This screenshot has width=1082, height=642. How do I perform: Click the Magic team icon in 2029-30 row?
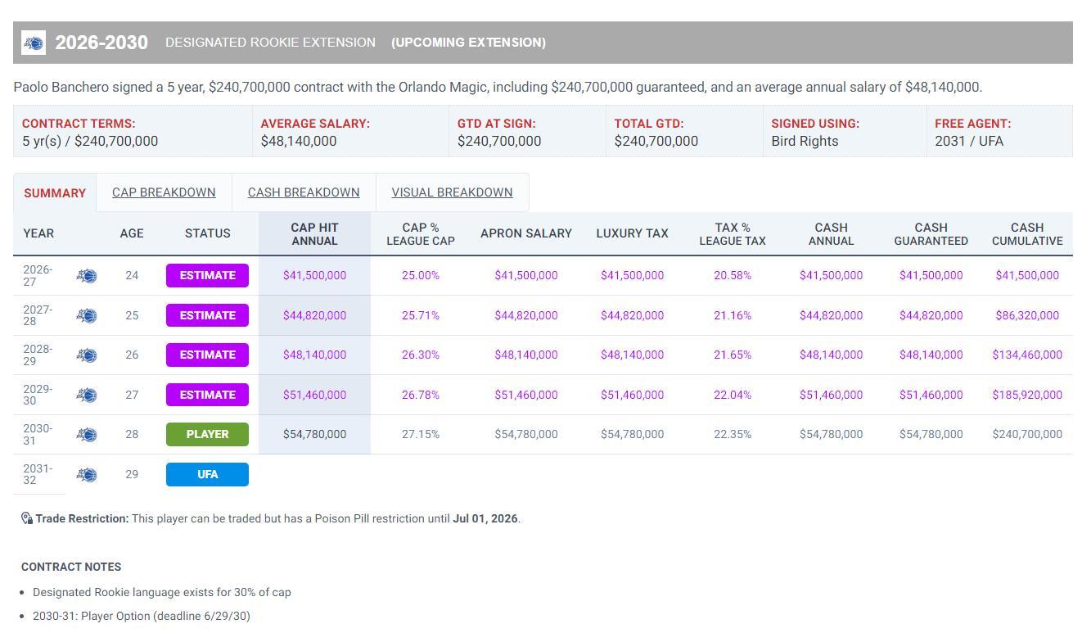(87, 395)
